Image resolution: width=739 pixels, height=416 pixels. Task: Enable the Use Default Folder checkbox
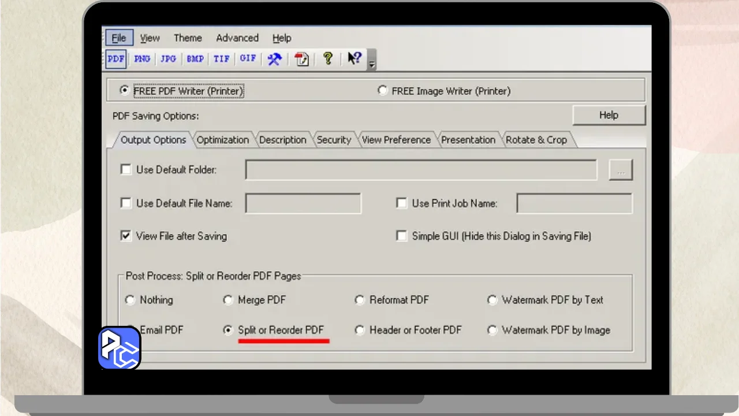point(126,170)
